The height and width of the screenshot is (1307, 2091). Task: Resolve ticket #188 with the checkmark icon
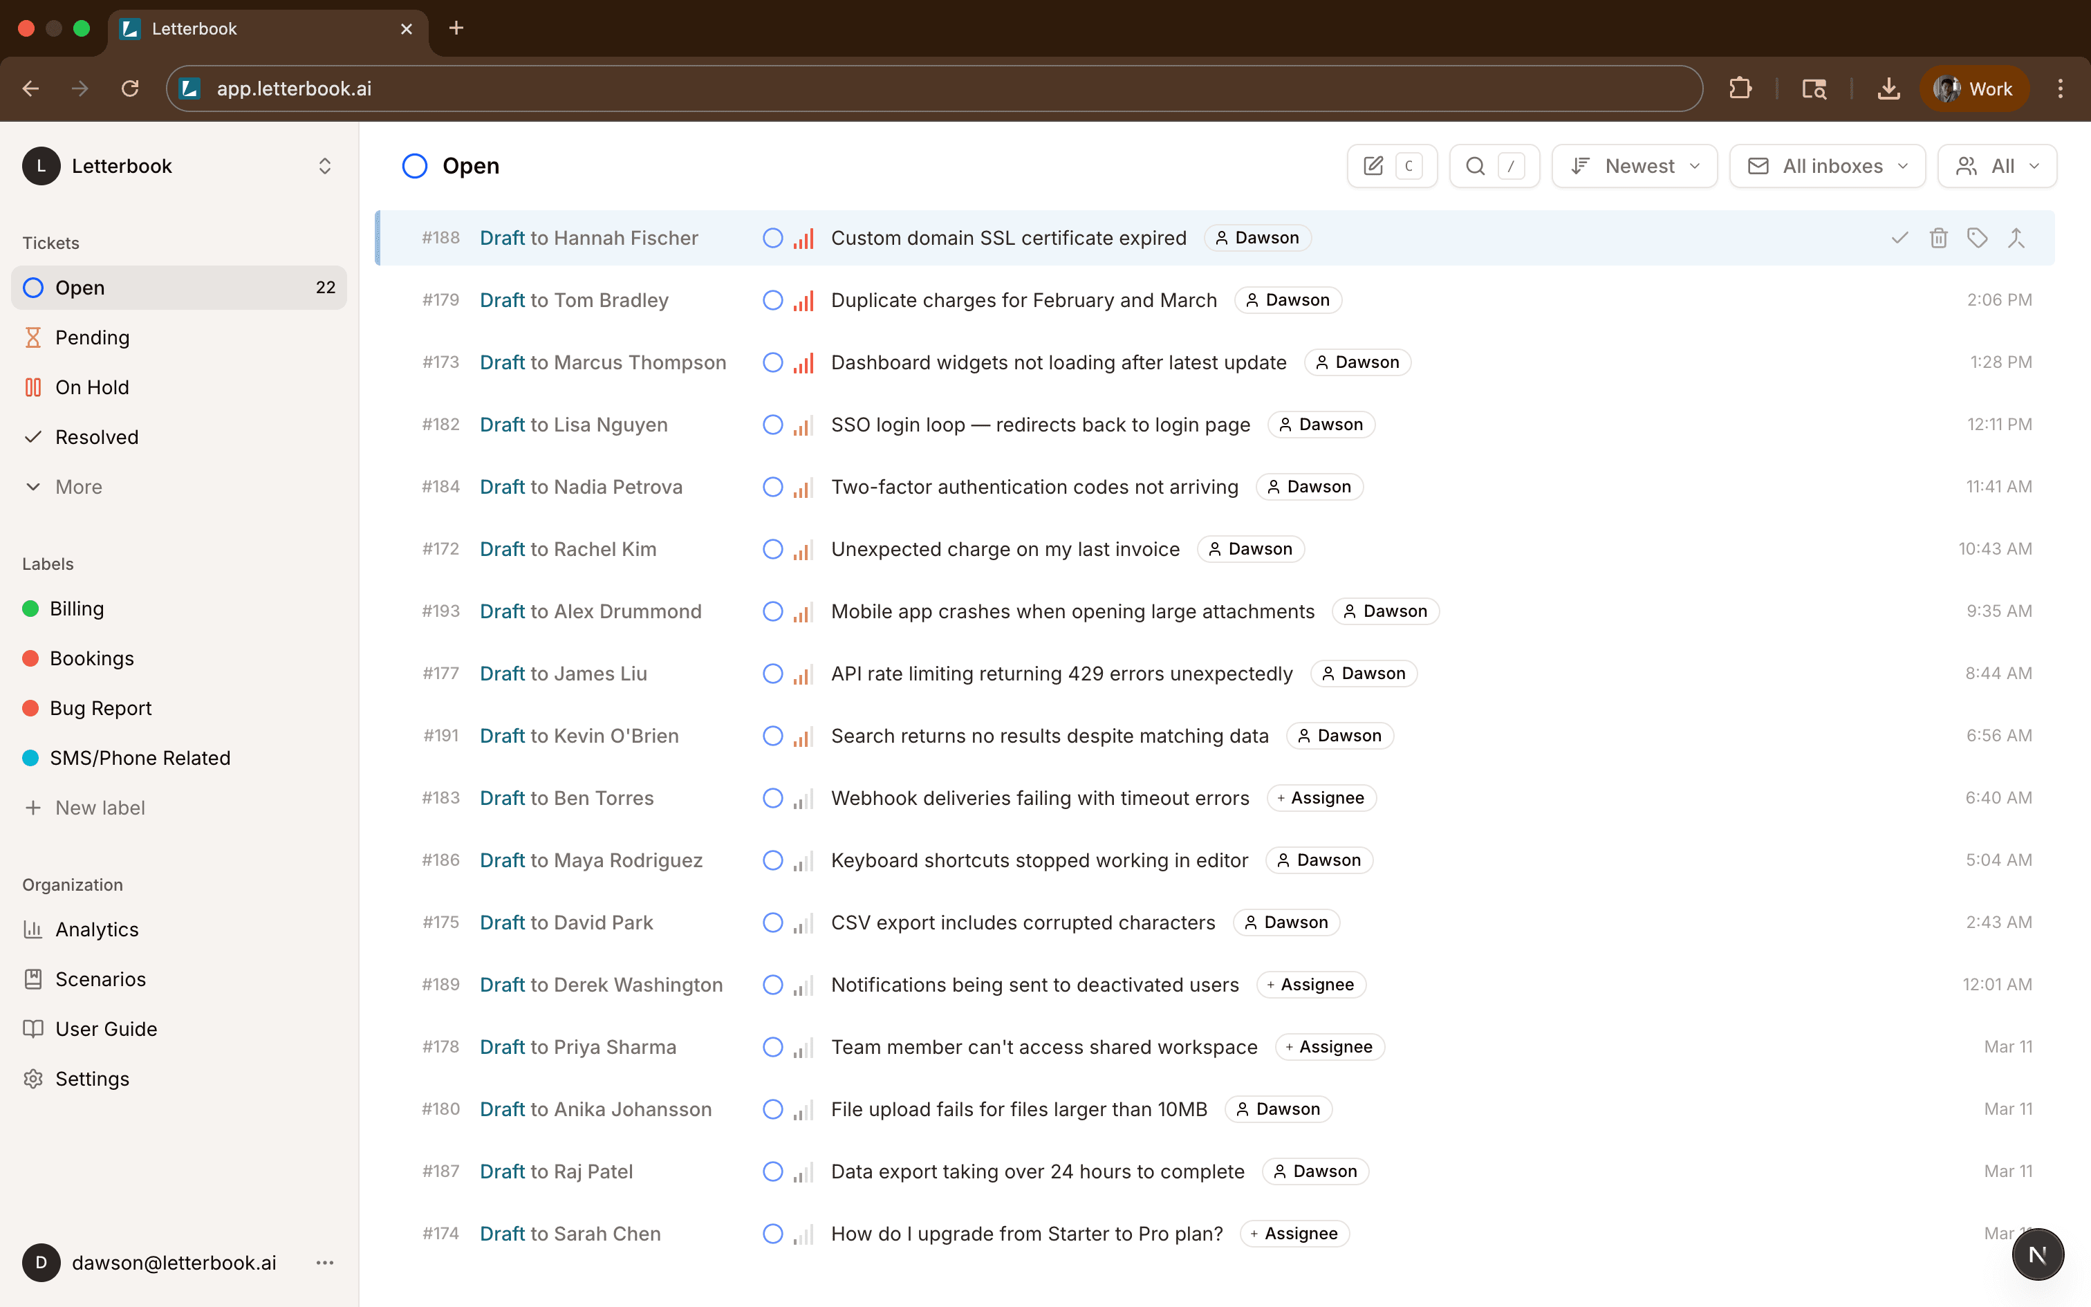[1899, 238]
